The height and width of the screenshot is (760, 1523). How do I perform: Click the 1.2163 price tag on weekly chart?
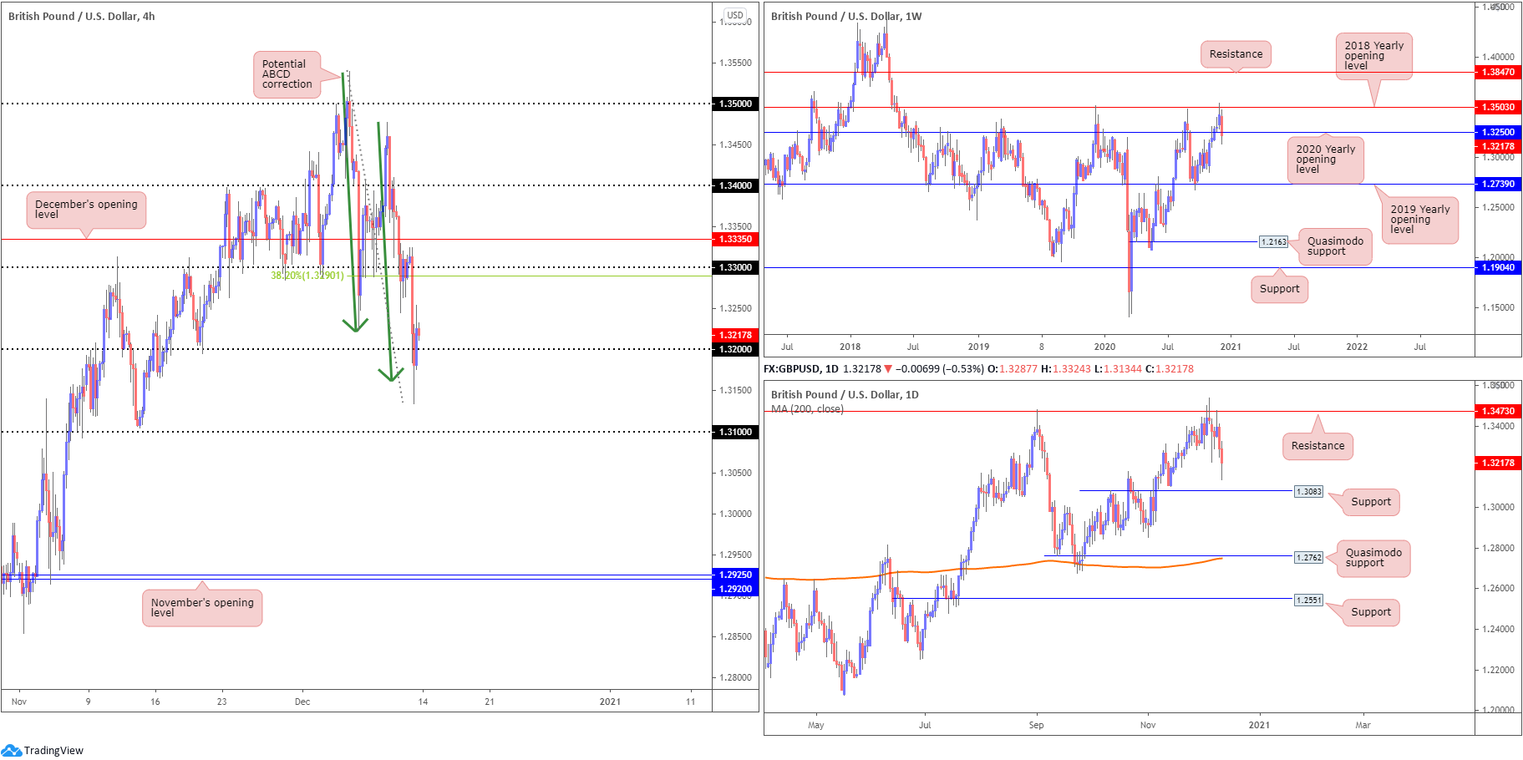(x=1274, y=242)
